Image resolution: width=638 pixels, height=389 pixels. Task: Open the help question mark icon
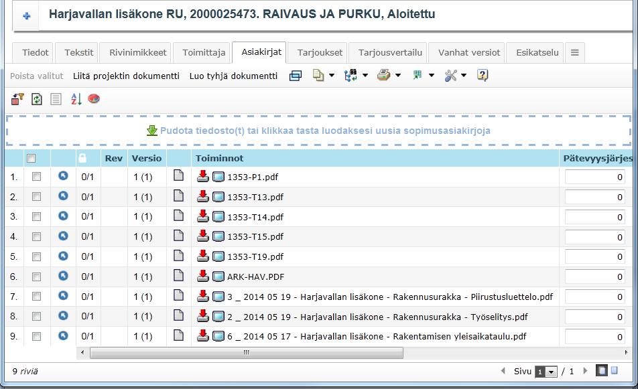[483, 75]
